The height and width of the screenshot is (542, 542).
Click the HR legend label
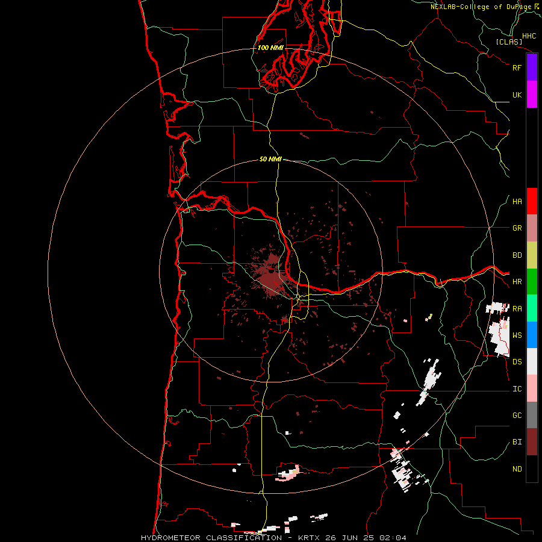click(517, 282)
